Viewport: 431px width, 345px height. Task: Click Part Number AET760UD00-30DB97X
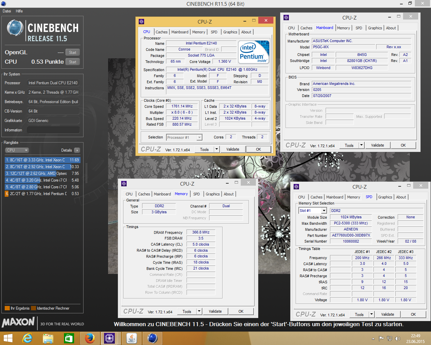351,235
